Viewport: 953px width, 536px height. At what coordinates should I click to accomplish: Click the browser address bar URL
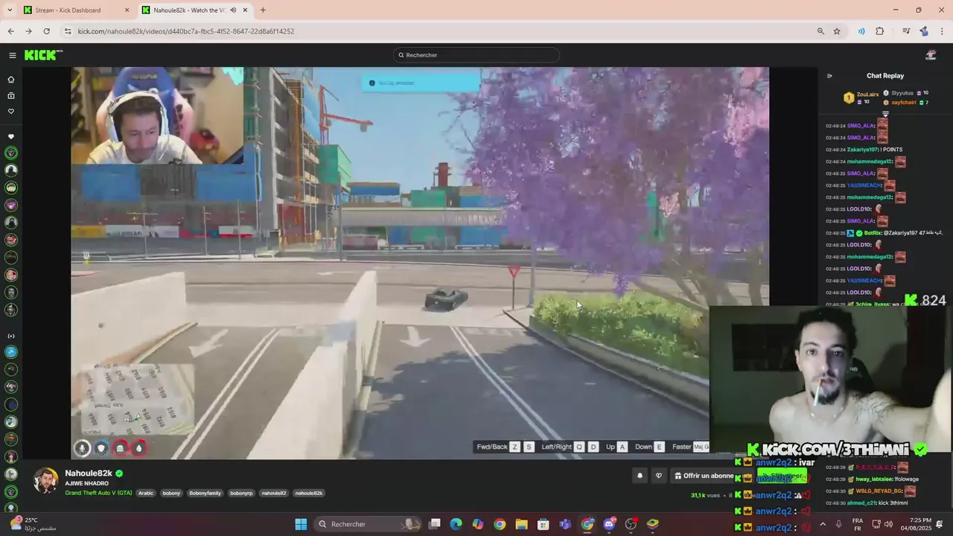pos(185,31)
